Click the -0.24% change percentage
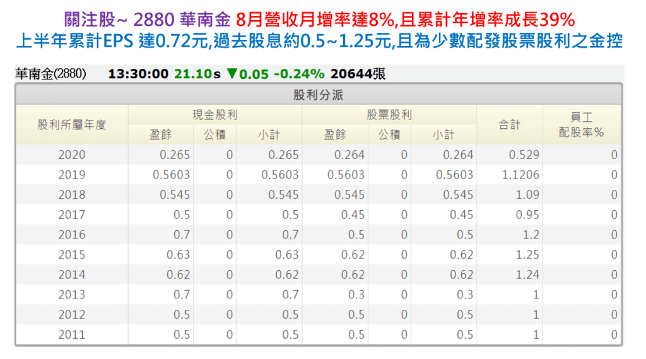646x359 pixels. [x=299, y=74]
